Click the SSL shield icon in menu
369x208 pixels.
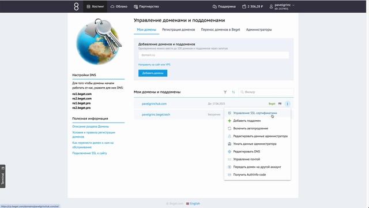point(229,113)
